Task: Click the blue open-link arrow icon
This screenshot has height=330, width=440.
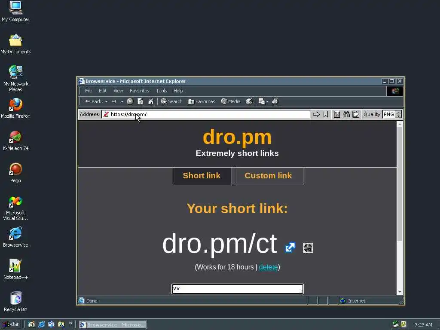Action: pyautogui.click(x=290, y=247)
